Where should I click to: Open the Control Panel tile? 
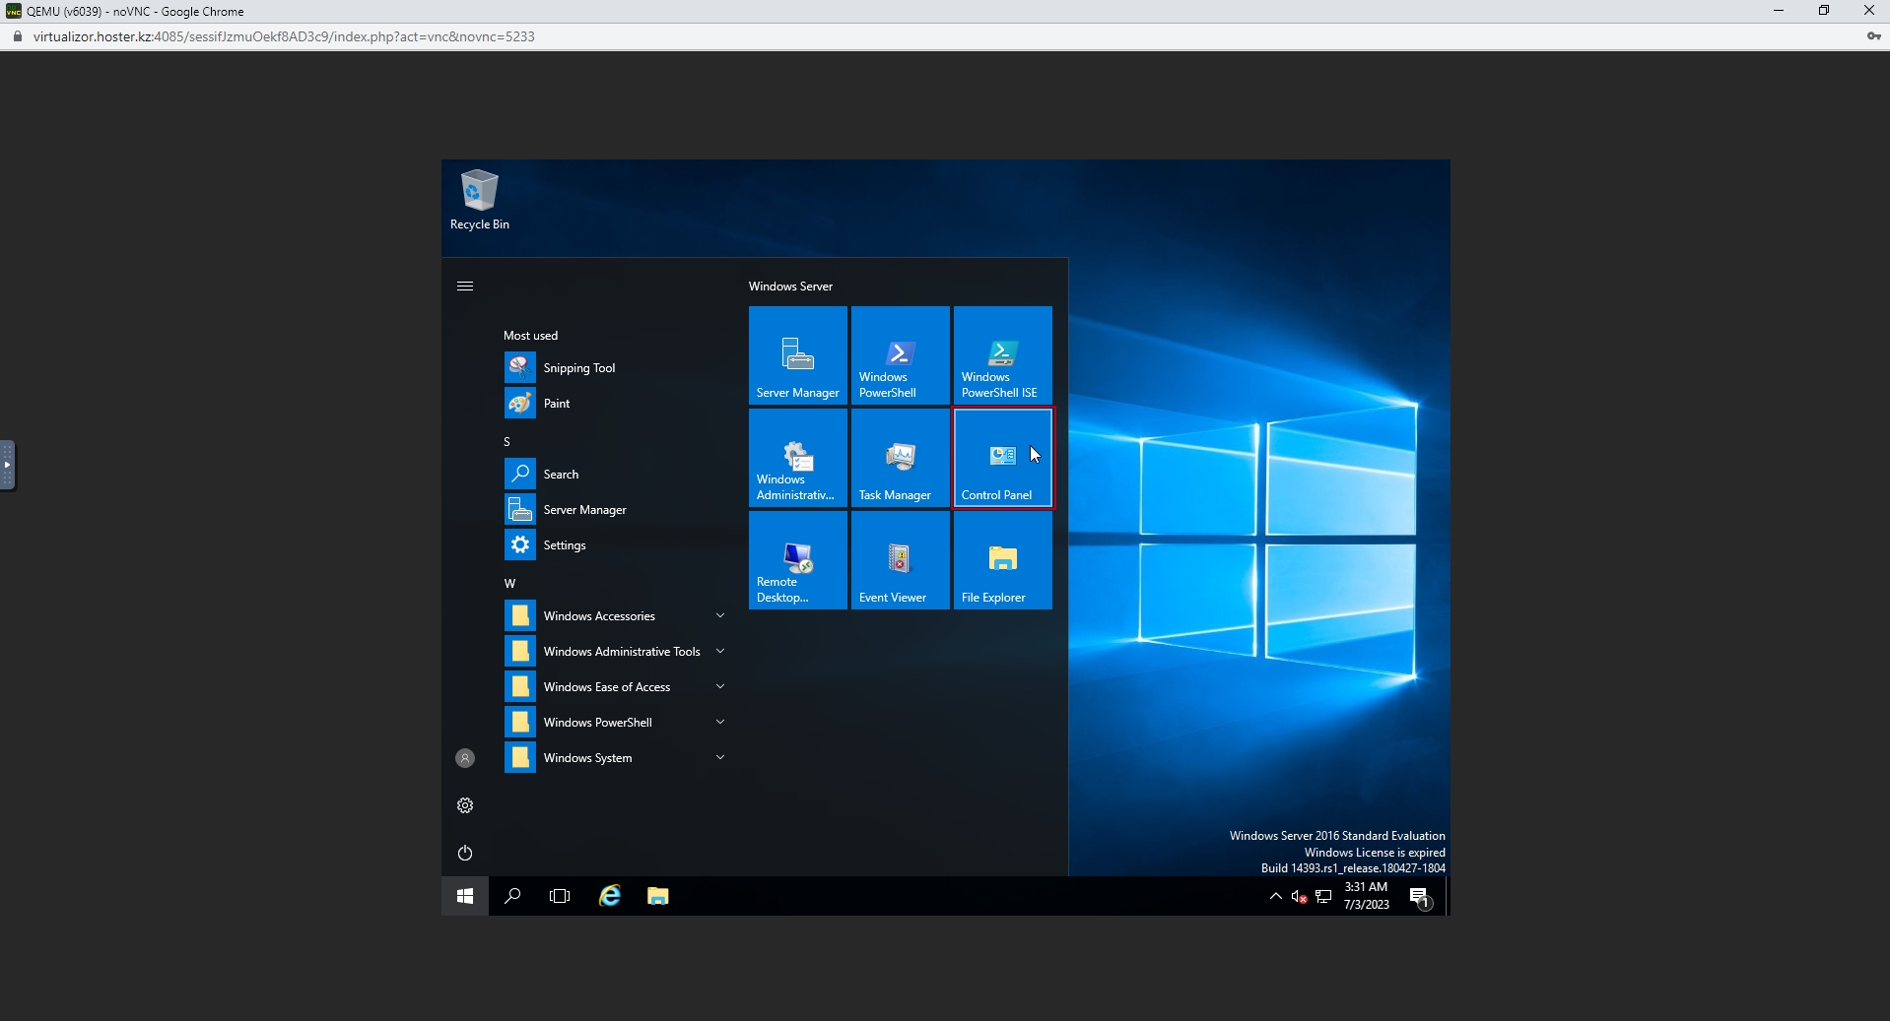click(x=1003, y=458)
